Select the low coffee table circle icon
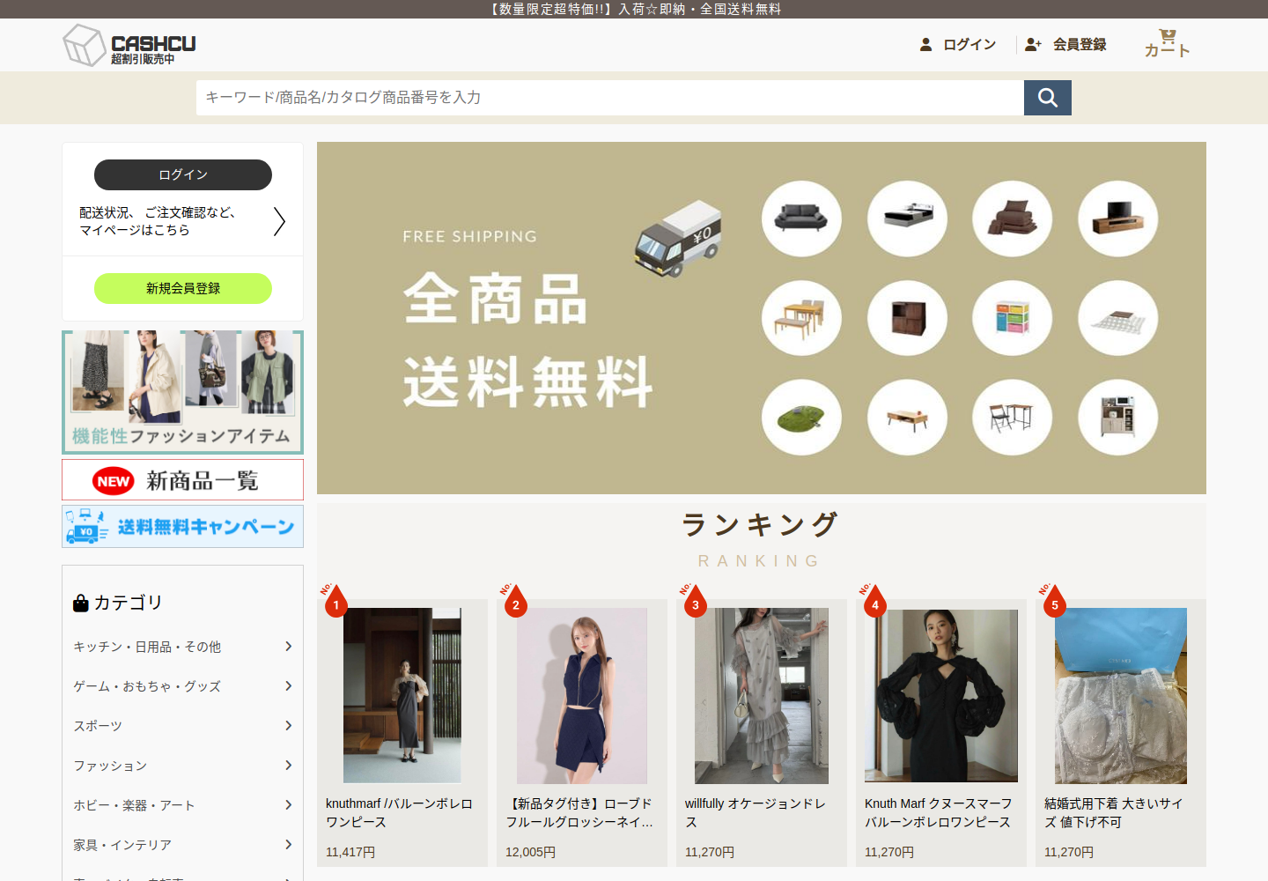Screen dimensions: 1268x881 click(907, 418)
